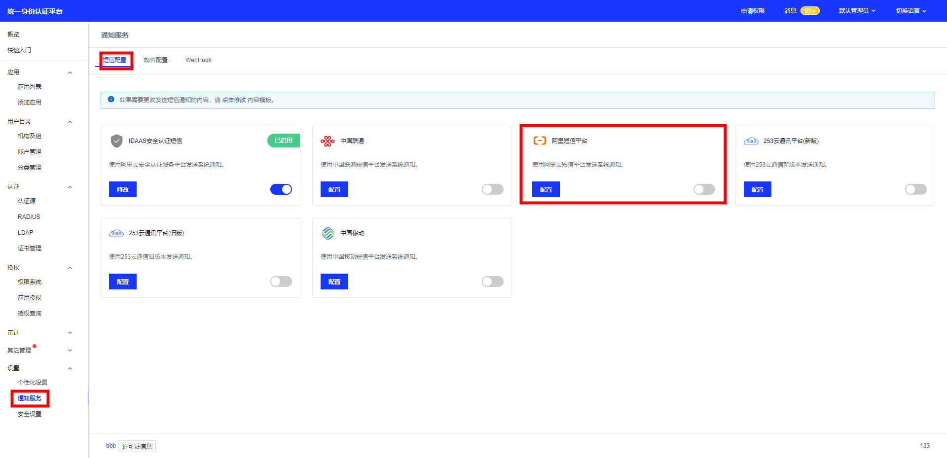
Task: Switch to the WebHook tab
Action: point(198,60)
